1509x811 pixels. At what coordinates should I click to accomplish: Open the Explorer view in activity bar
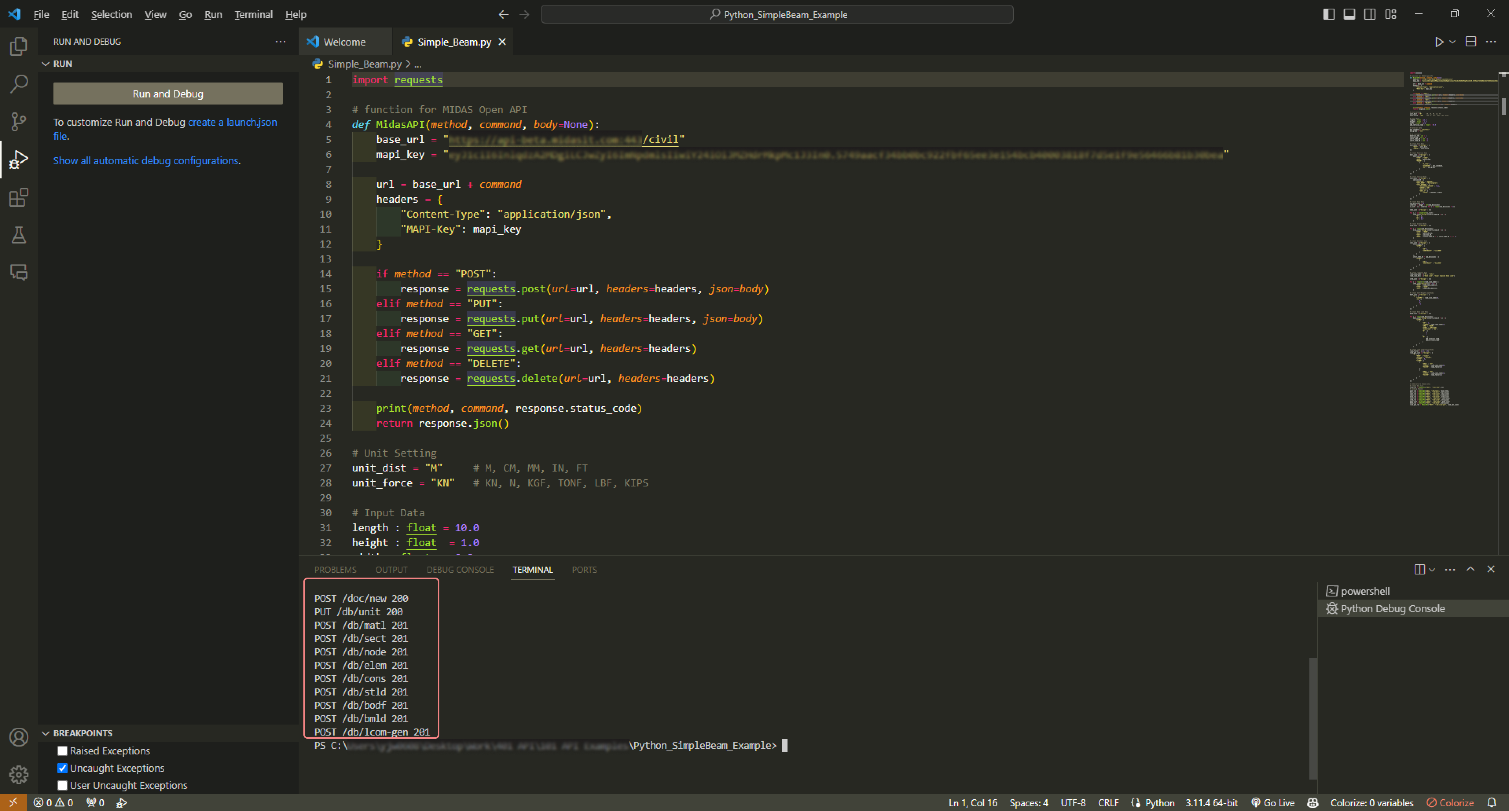click(19, 46)
